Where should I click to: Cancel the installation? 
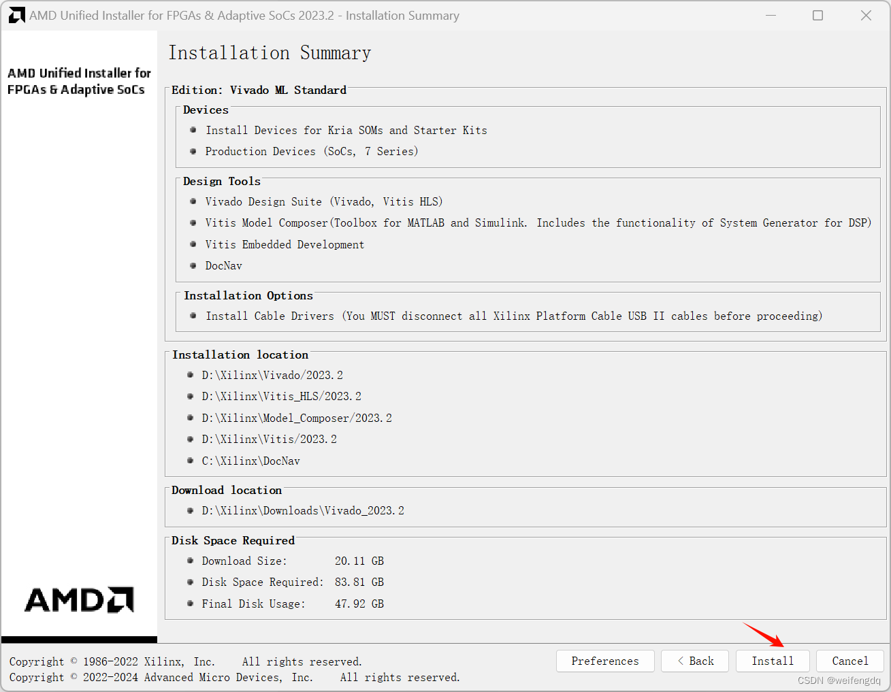850,661
